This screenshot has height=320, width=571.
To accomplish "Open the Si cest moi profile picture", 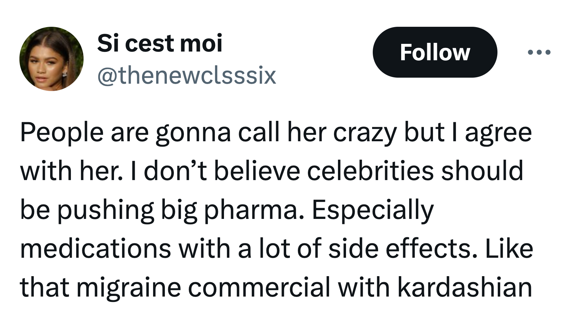I will pos(51,59).
